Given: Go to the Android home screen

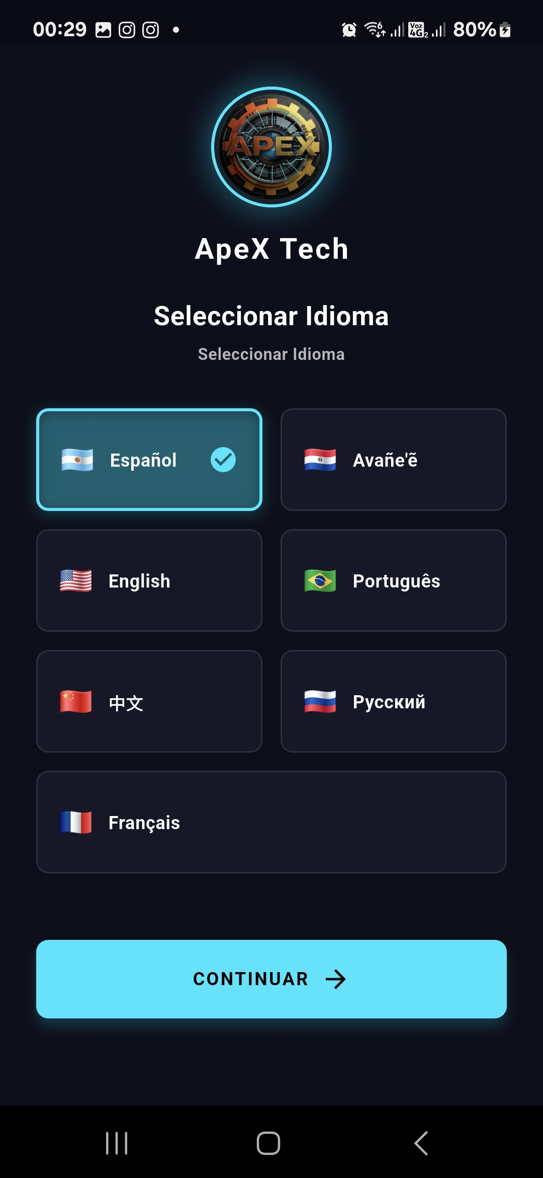Looking at the screenshot, I should point(268,1143).
